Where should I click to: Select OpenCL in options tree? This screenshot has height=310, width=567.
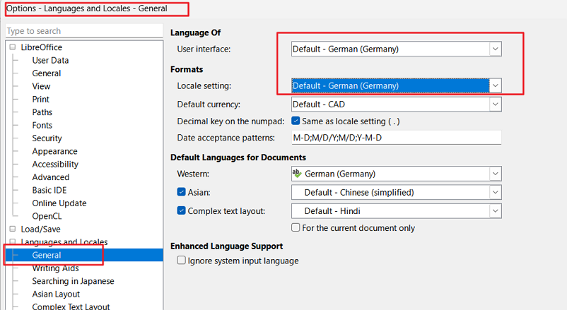47,216
